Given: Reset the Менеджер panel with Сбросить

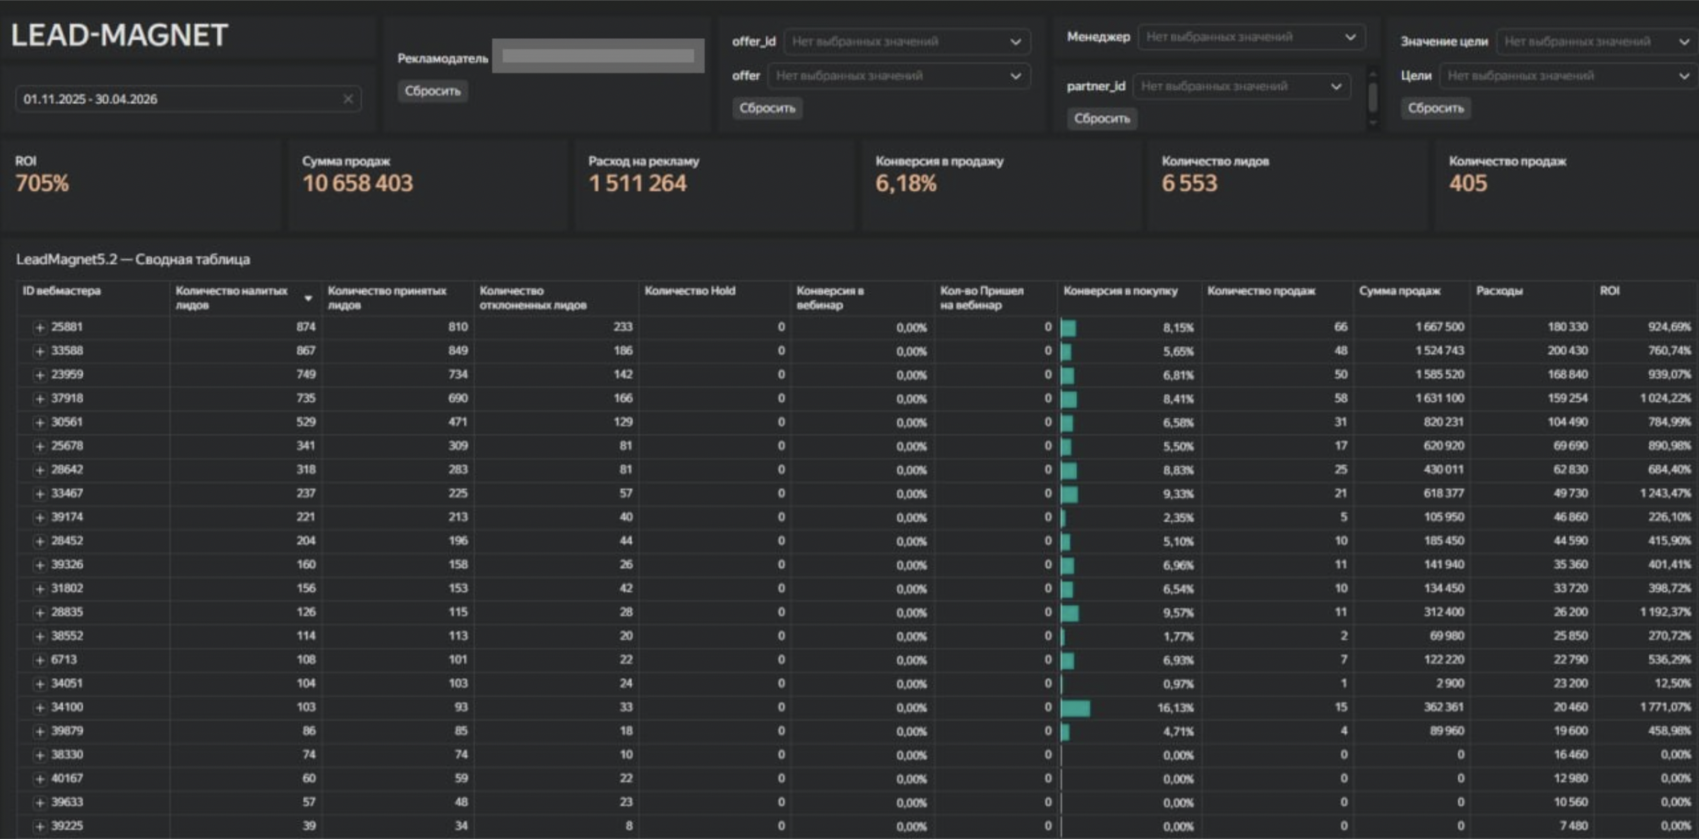Looking at the screenshot, I should pyautogui.click(x=1102, y=119).
